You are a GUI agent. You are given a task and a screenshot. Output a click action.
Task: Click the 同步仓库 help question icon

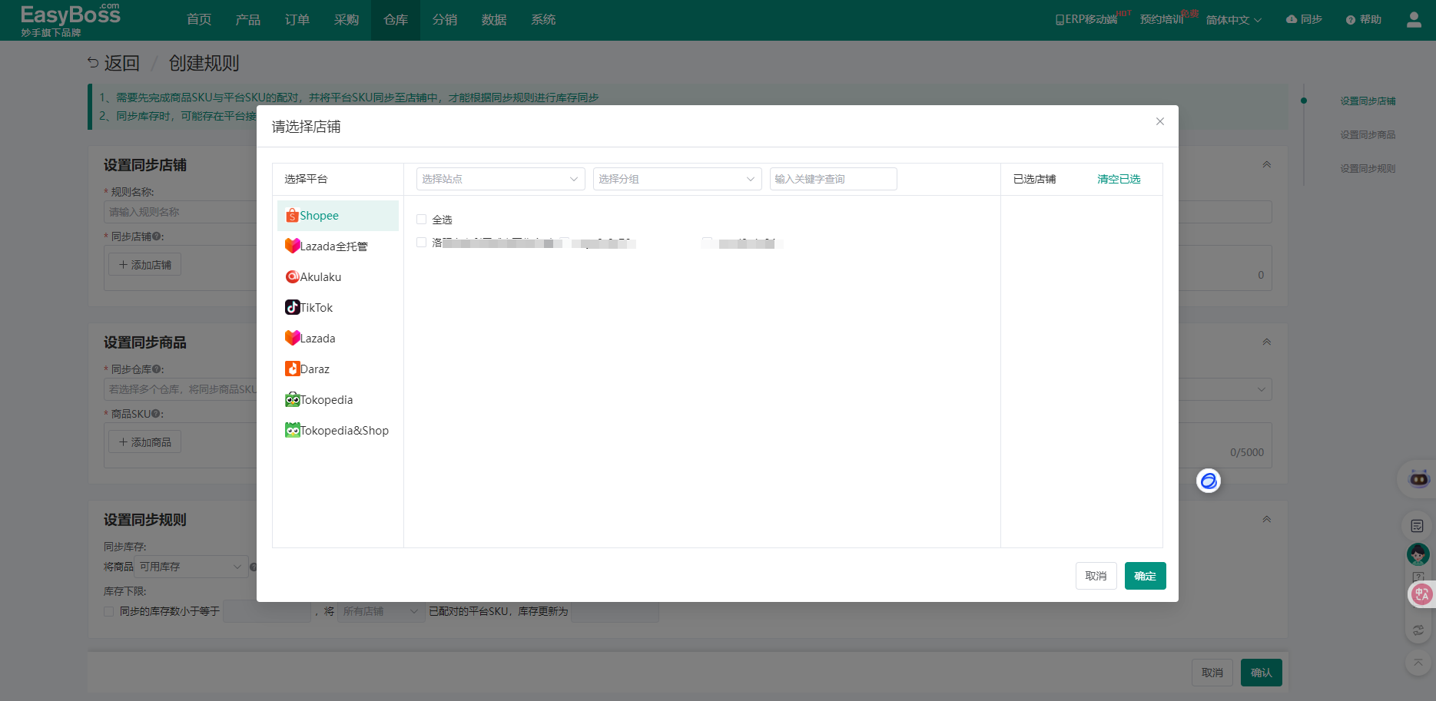click(157, 369)
